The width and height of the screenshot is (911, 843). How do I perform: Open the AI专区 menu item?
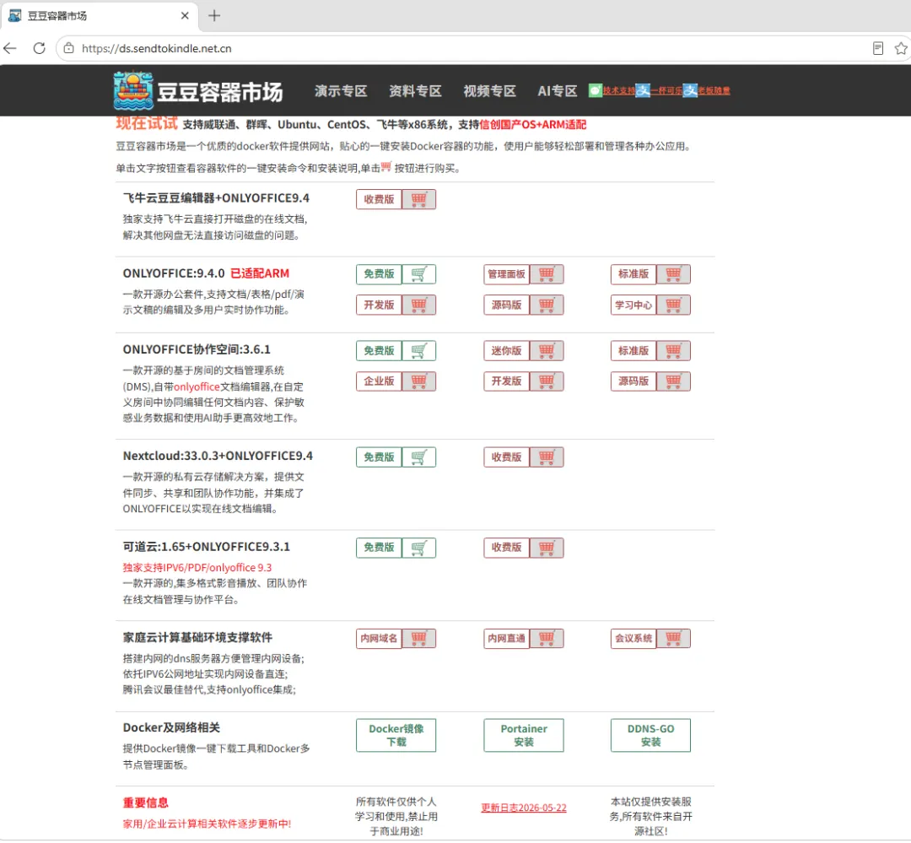coord(558,91)
